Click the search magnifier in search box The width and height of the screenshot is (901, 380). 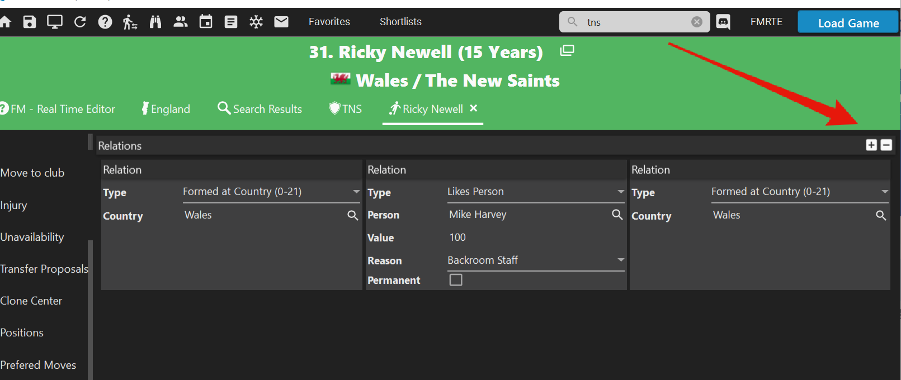click(x=572, y=22)
